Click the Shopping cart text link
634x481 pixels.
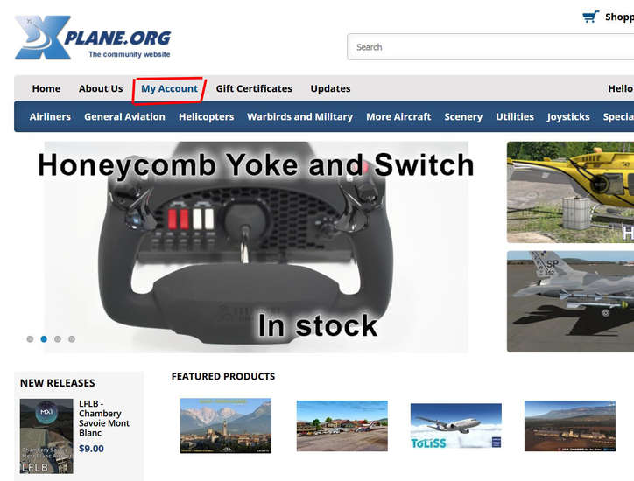[x=619, y=17]
